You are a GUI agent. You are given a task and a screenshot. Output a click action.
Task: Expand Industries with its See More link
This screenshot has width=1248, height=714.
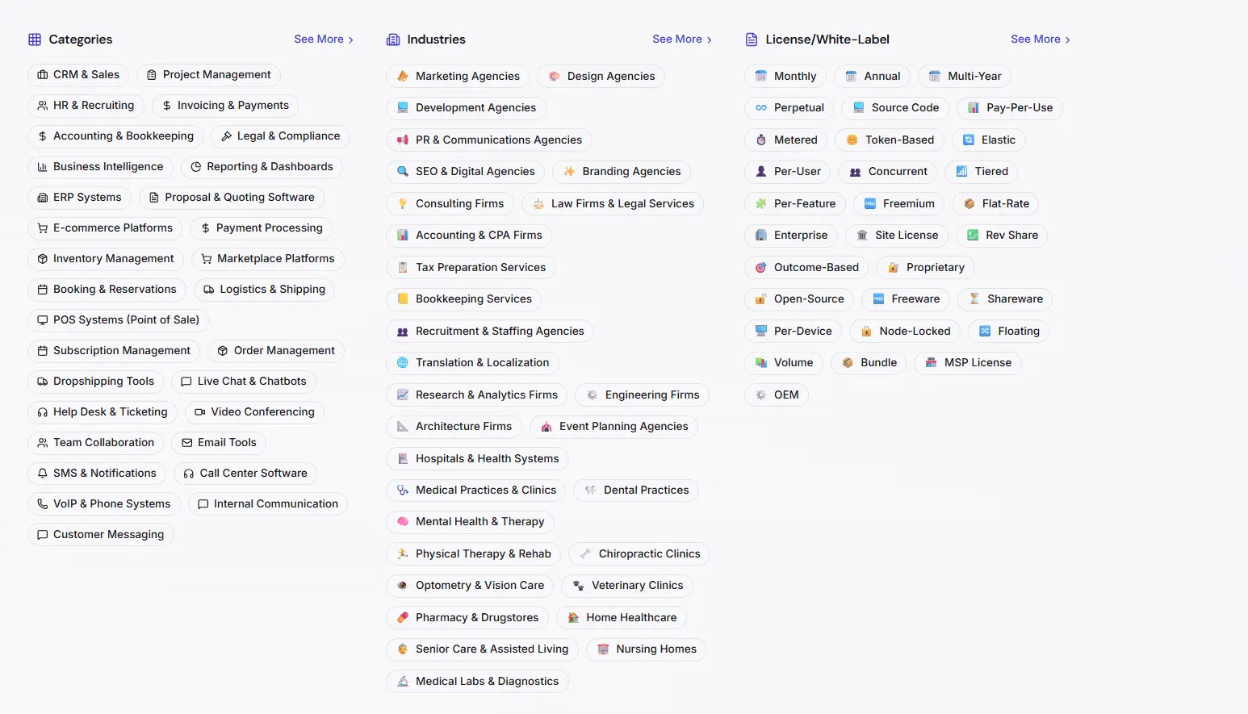(x=682, y=39)
